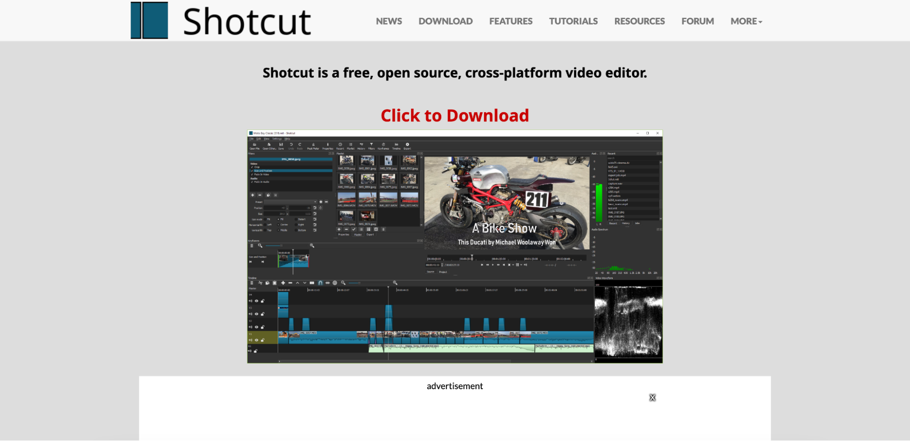
Task: Click the red 'Click to Download' heading
Action: tap(455, 115)
